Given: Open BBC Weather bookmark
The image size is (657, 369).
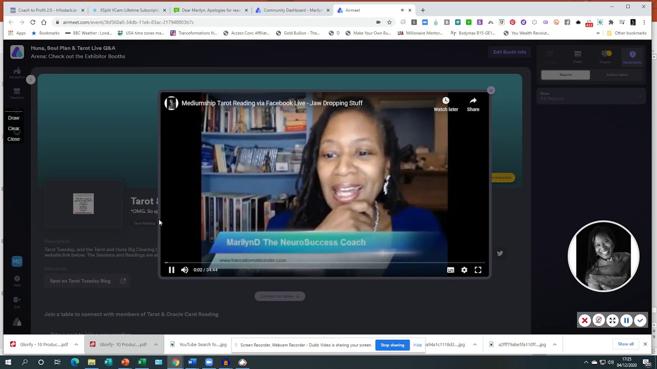Looking at the screenshot, I should click(x=89, y=33).
